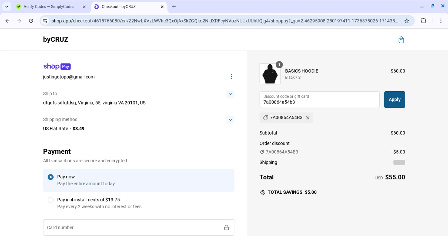Viewport: 448px width, 236px height.
Task: Bookmark this page with the star icon
Action: click(x=407, y=21)
